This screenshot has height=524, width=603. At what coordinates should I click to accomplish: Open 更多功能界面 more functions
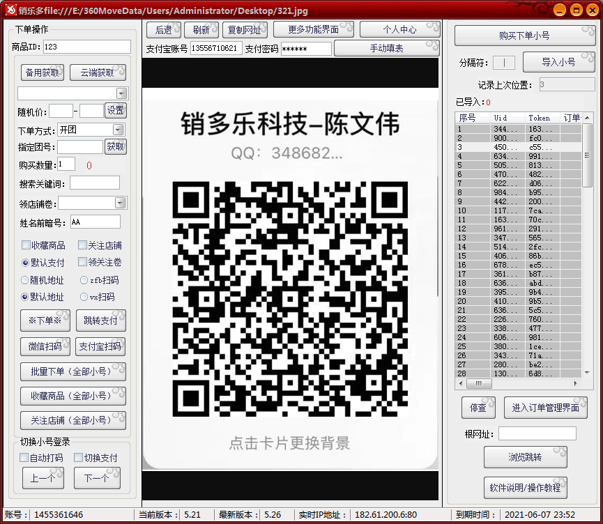pos(314,29)
